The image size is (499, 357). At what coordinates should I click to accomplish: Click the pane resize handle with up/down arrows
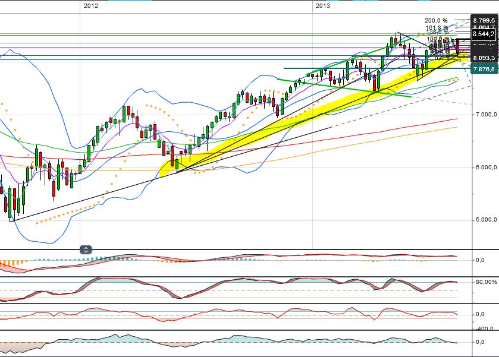coord(86,249)
